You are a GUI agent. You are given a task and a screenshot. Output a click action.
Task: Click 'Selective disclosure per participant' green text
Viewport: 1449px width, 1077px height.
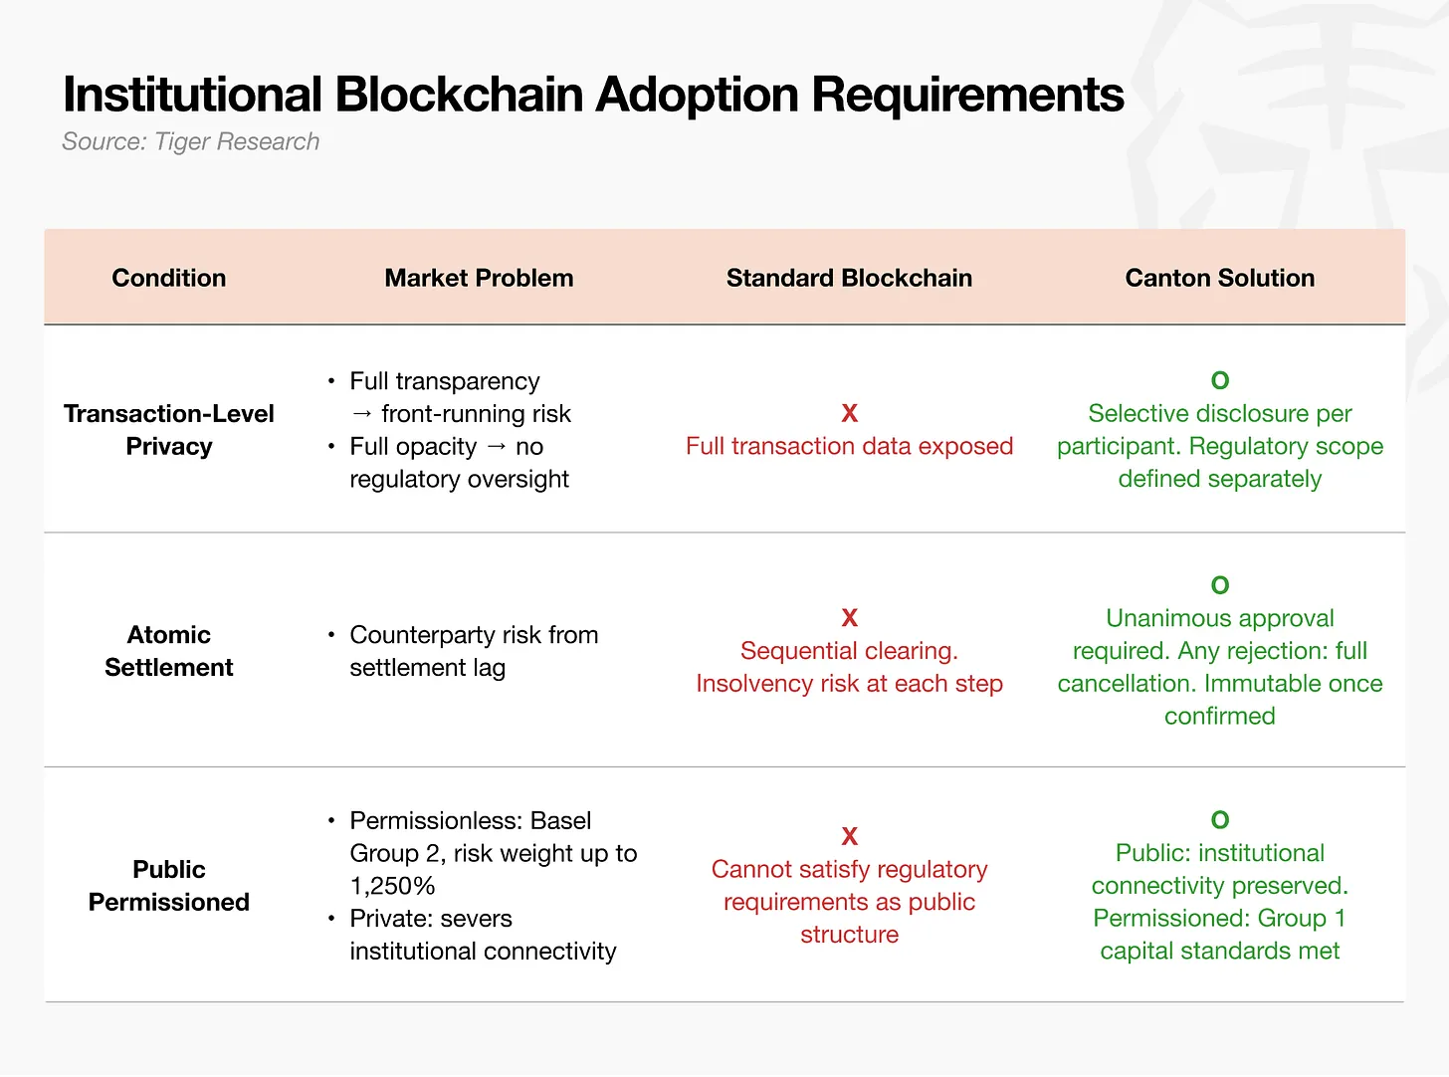point(1220,429)
